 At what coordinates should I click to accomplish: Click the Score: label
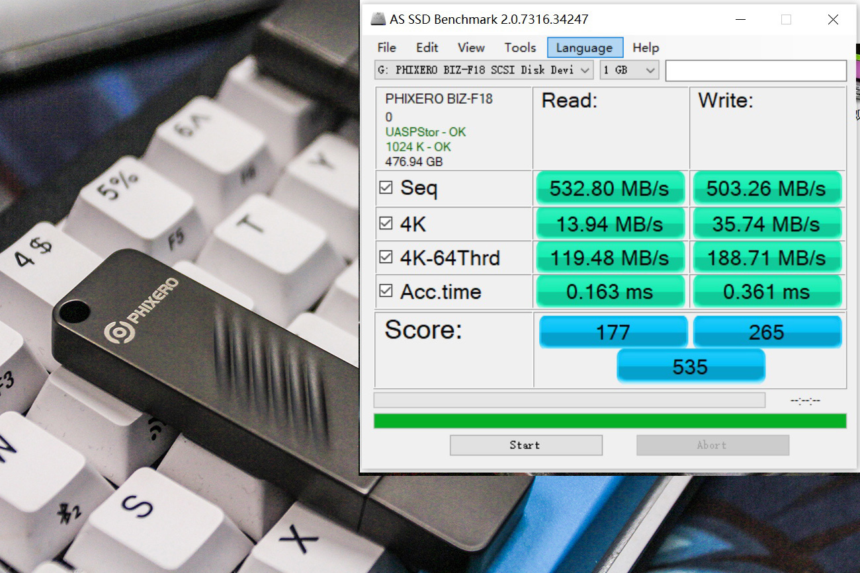click(425, 329)
